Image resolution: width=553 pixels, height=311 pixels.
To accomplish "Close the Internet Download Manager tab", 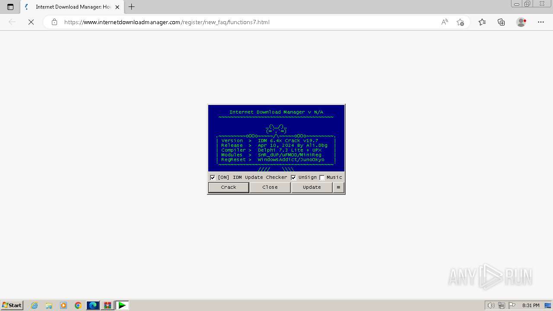I will coord(117,7).
